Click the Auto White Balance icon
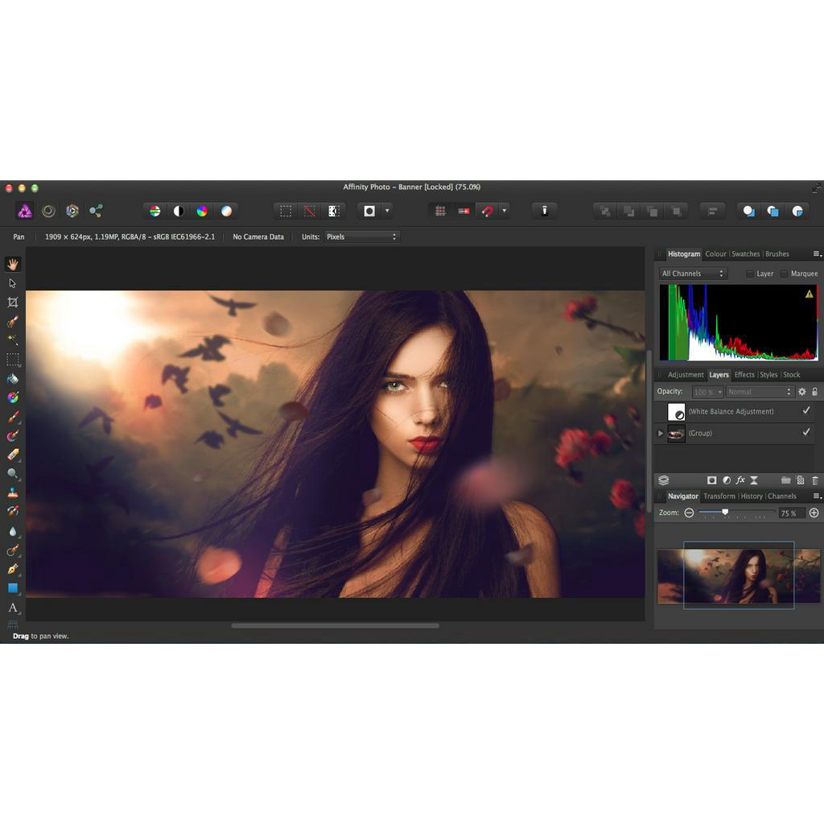 (x=226, y=211)
